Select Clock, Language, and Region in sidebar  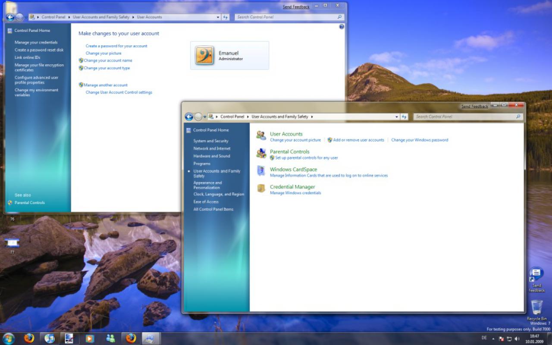tap(219, 194)
